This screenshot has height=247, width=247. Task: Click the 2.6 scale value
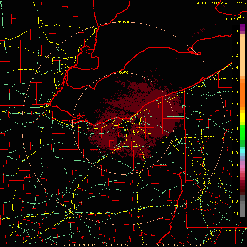[x=235, y=141]
